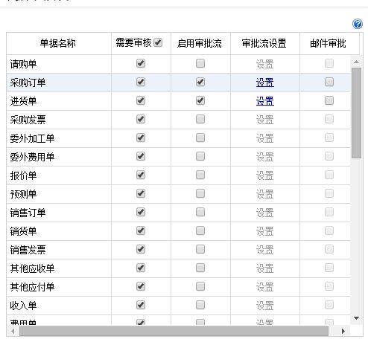The width and height of the screenshot is (368, 339).
Task: Toggle the 需要审核 header select-all checkbox
Action: (158, 42)
